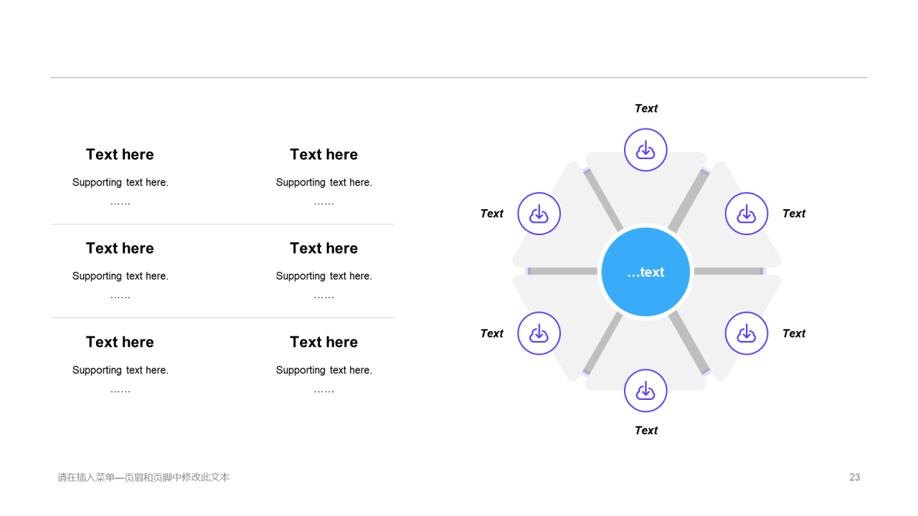Click the middle-row left Text here heading
This screenshot has width=918, height=516.
[120, 248]
